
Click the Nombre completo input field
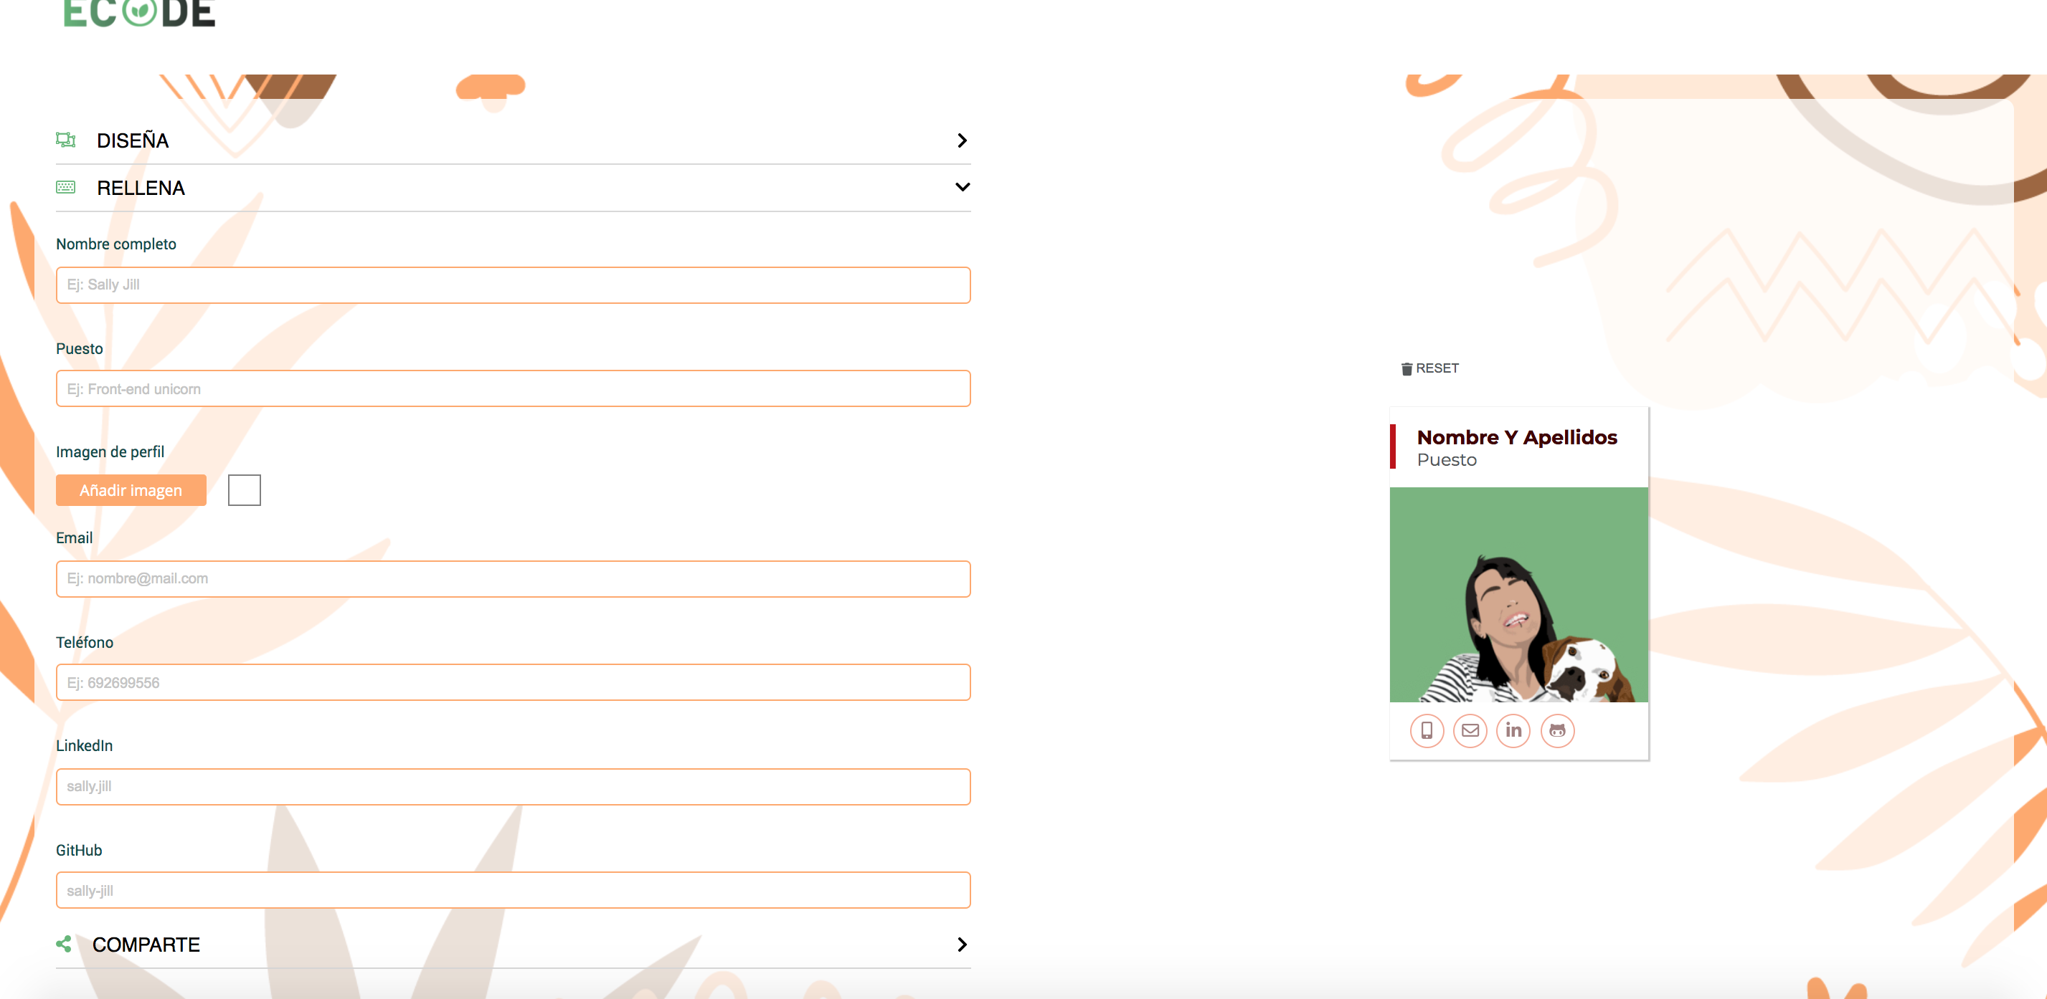[x=513, y=285]
